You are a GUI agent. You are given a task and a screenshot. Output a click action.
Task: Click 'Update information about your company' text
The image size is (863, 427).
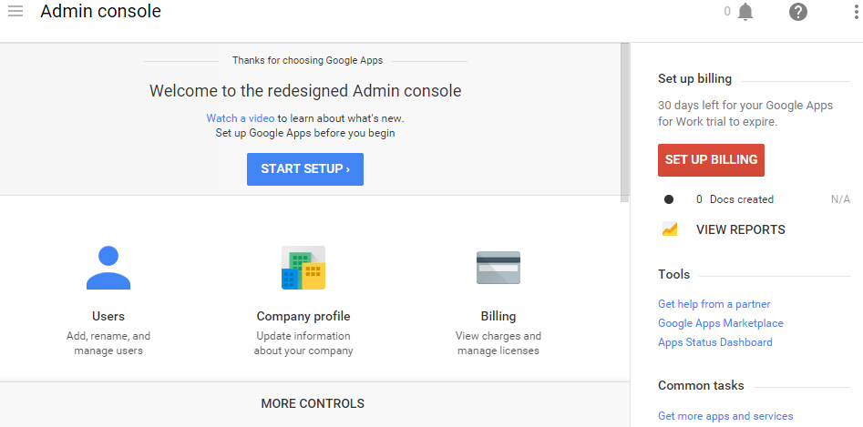pyautogui.click(x=303, y=343)
